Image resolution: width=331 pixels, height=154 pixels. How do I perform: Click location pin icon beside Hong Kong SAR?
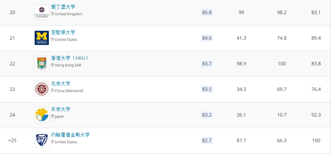[x=53, y=65]
